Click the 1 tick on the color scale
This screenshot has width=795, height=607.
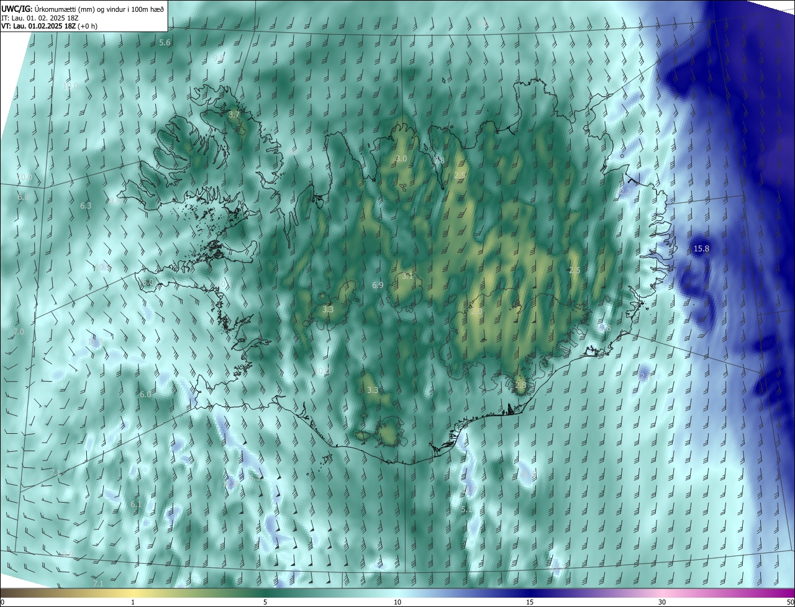(x=133, y=602)
